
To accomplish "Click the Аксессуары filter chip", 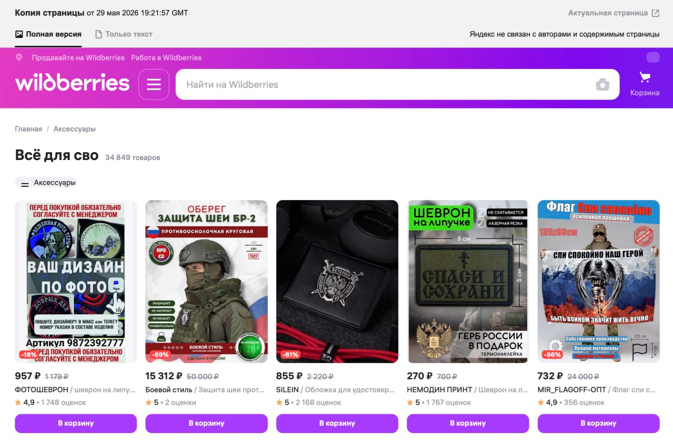I will [46, 183].
